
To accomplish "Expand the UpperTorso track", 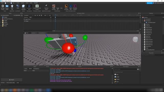I will click(x=24, y=19).
